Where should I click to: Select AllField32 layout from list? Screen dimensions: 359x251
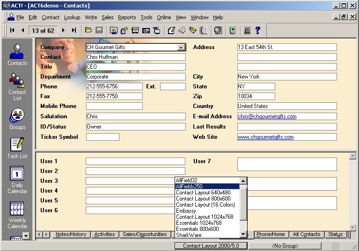[x=207, y=180]
